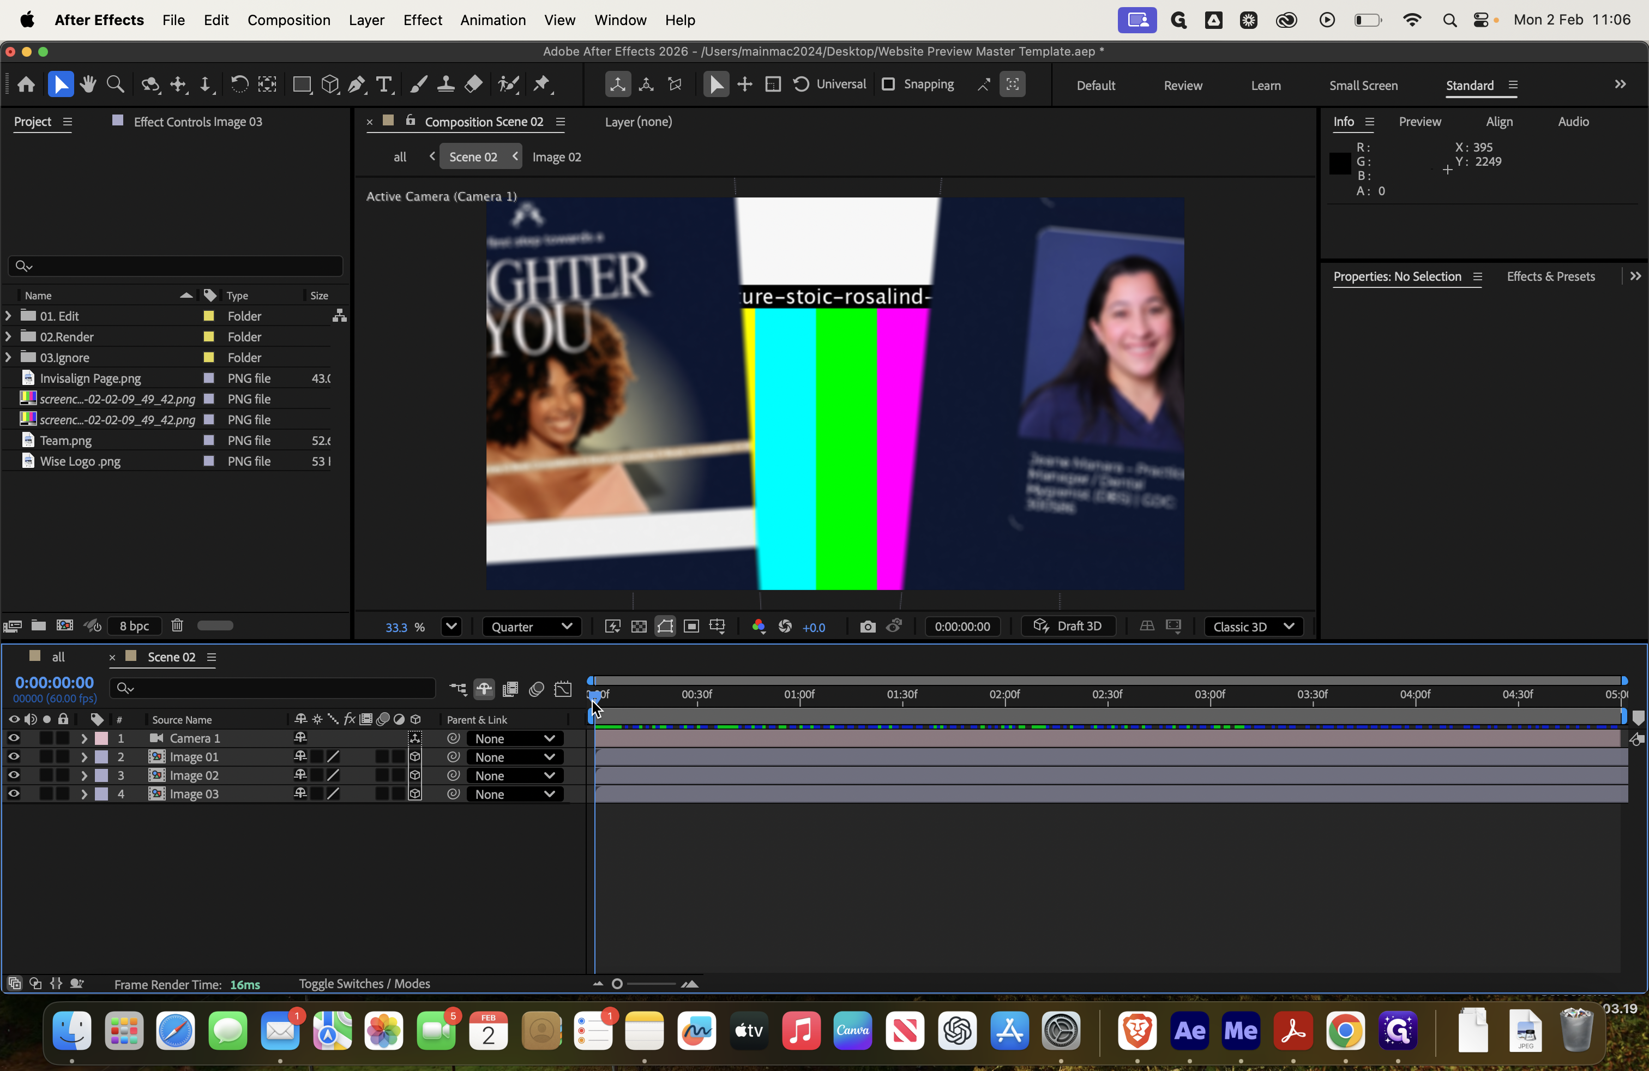
Task: Expand the 02.Render folder
Action: point(8,336)
